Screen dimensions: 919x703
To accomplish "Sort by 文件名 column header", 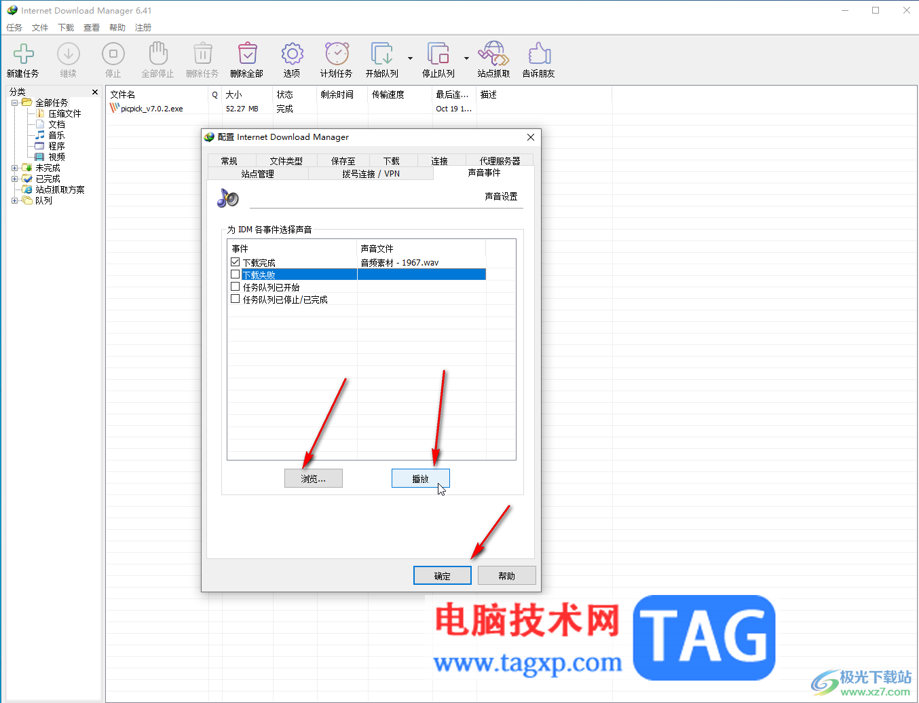I will 158,94.
